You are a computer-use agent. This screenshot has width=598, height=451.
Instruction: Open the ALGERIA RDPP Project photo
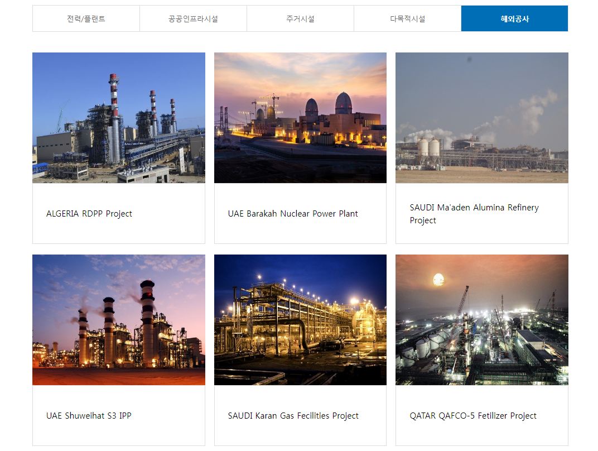pyautogui.click(x=118, y=118)
